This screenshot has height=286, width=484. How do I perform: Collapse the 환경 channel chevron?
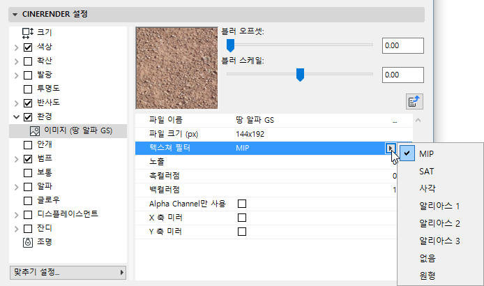tap(16, 117)
